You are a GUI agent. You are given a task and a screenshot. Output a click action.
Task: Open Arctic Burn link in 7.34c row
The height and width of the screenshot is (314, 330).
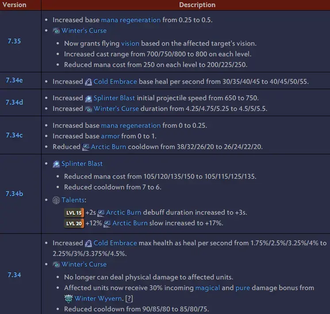[108, 147]
